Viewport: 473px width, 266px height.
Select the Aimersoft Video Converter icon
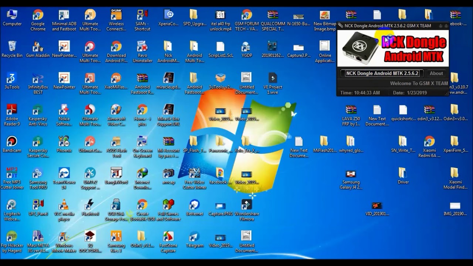[x=116, y=115]
